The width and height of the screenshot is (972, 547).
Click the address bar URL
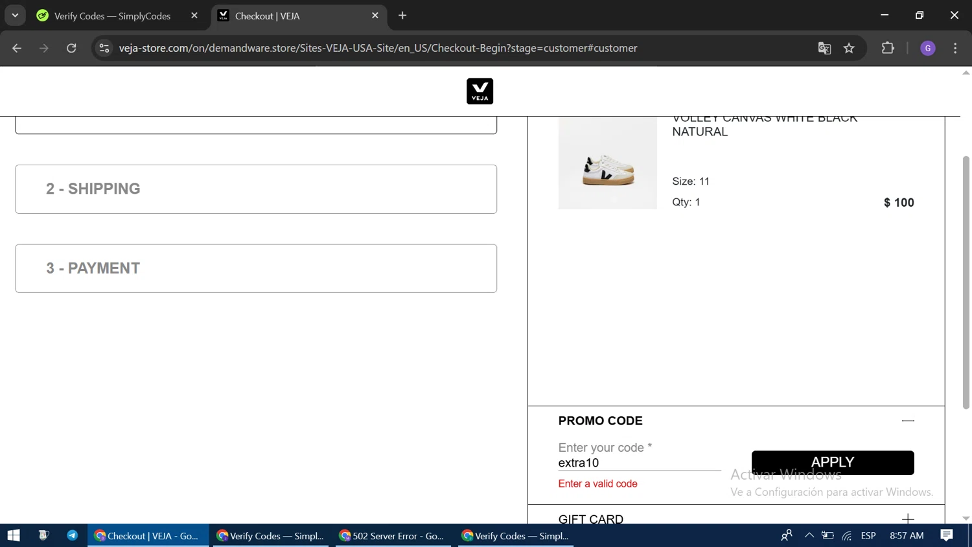378,48
